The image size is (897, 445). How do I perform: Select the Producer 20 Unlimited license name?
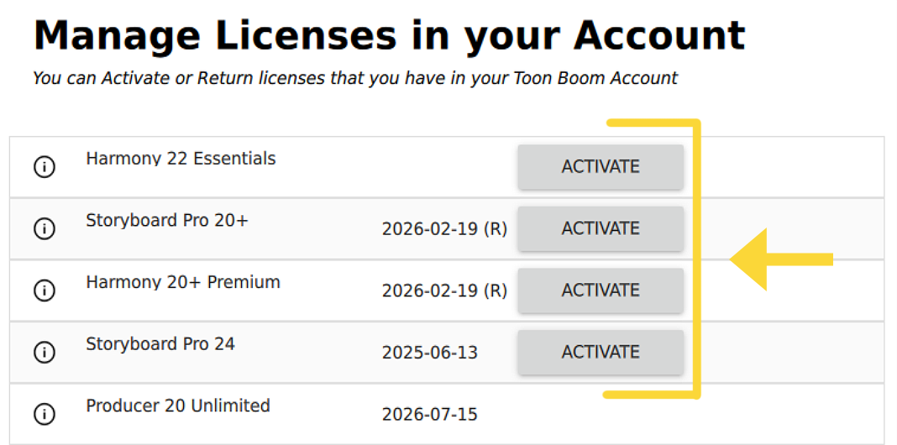[178, 406]
